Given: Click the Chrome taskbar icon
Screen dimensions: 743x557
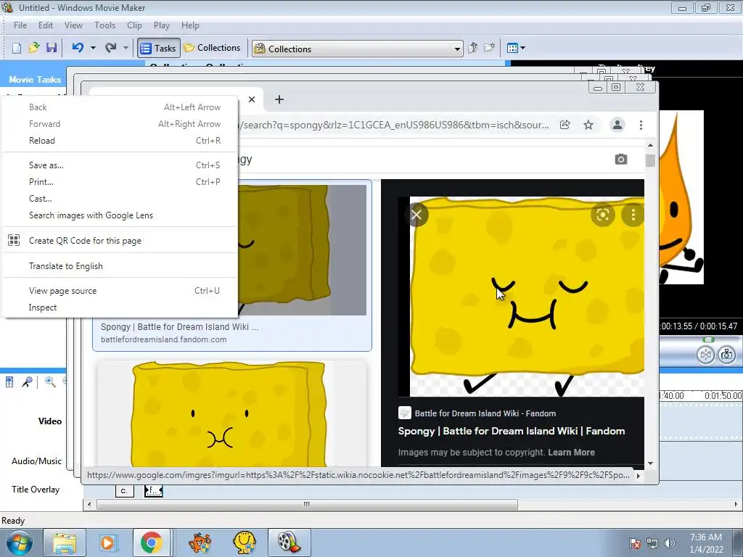Looking at the screenshot, I should pos(151,542).
